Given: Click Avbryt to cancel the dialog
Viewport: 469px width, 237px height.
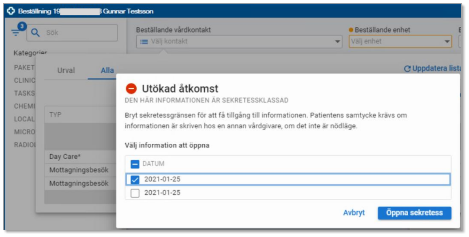Looking at the screenshot, I should pyautogui.click(x=354, y=213).
